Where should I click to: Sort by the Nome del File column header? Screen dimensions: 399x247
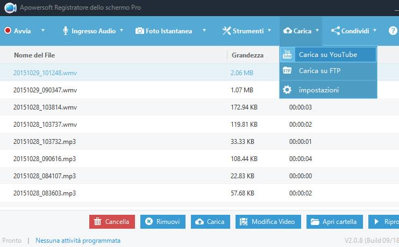point(34,55)
